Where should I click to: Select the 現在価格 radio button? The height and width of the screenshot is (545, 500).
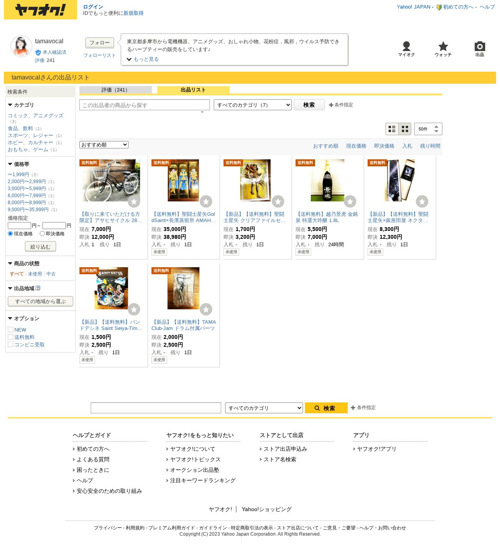[11, 233]
